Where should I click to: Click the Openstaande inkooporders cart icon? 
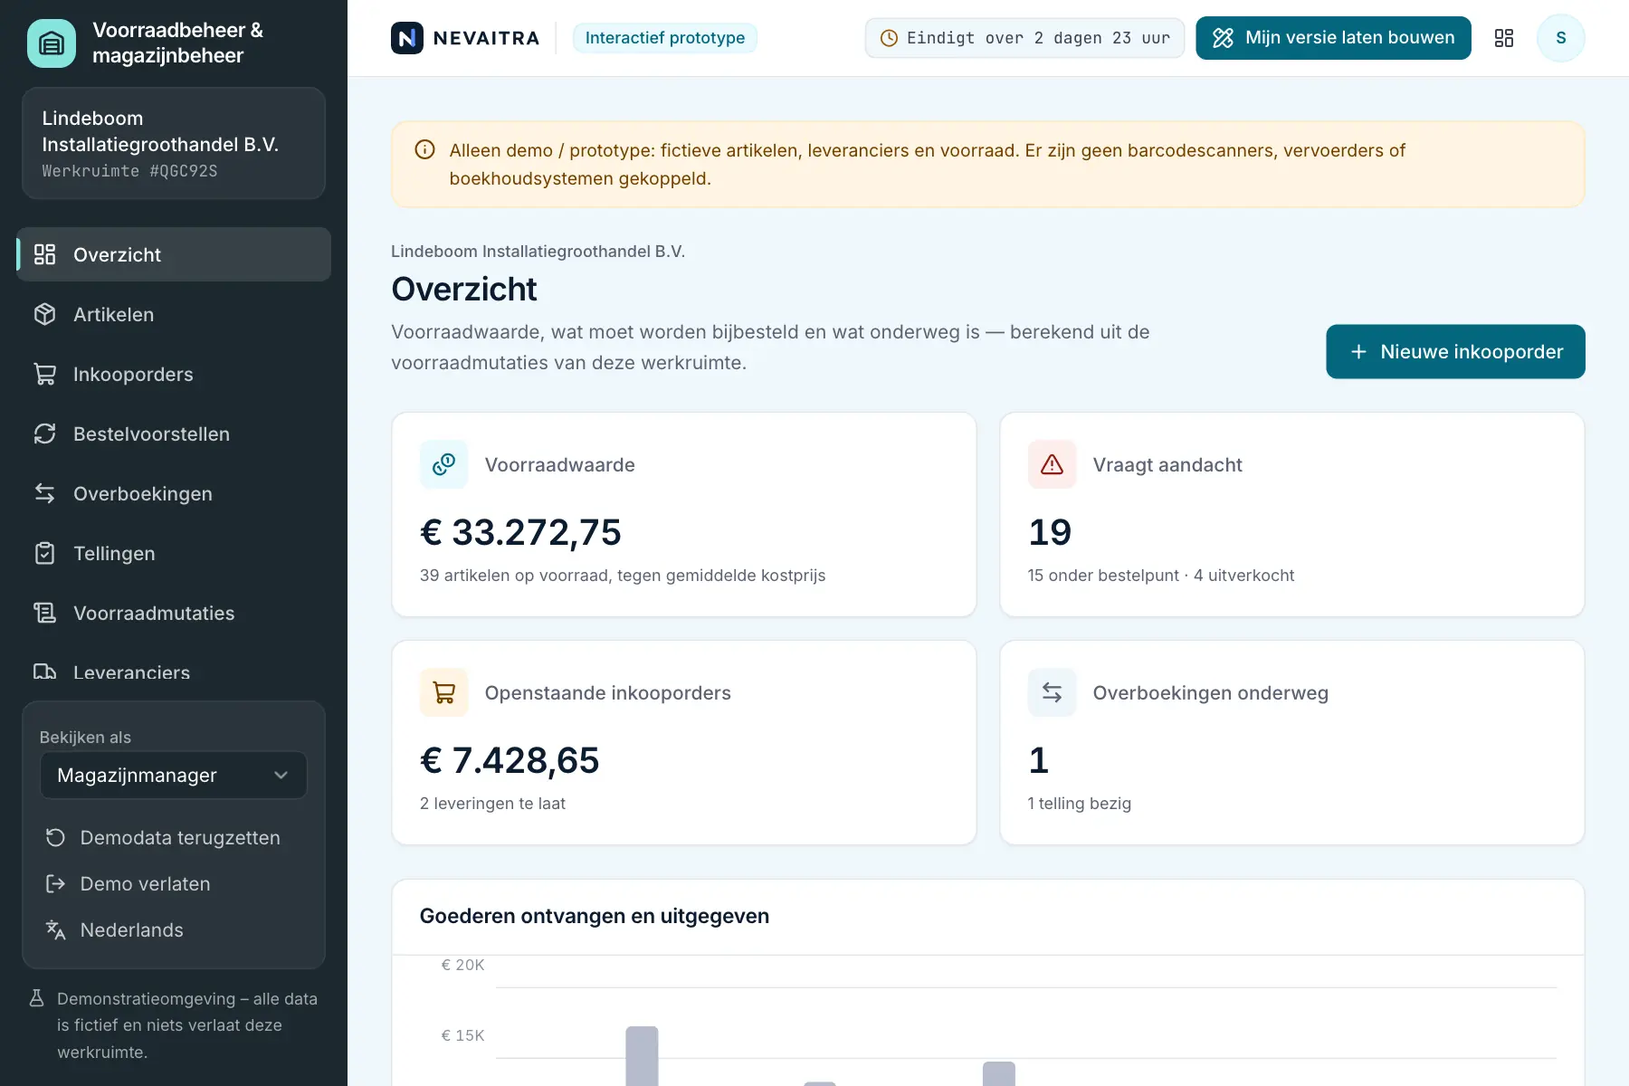(x=443, y=692)
